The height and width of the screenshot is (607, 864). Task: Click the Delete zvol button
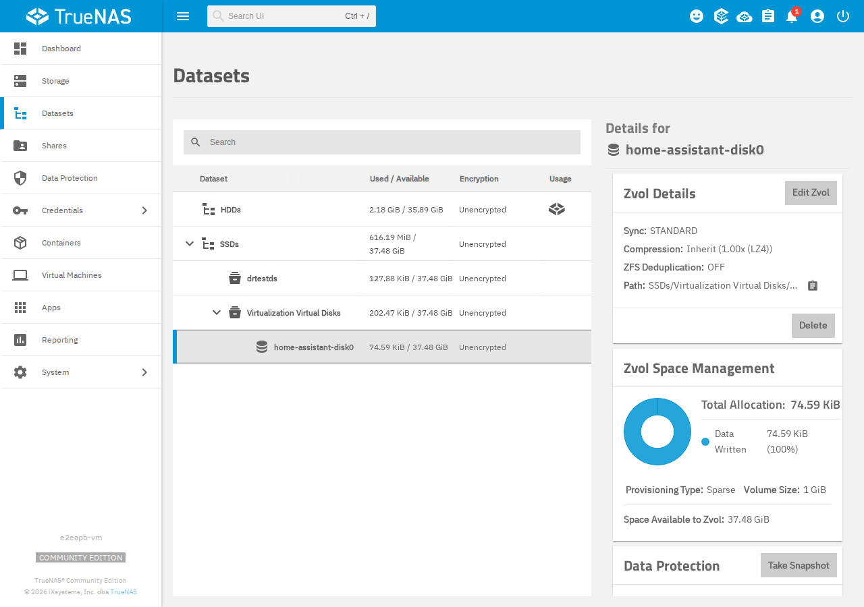tap(813, 326)
